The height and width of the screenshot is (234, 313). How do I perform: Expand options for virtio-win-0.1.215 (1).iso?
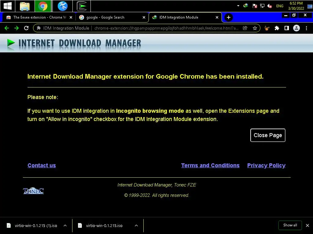(x=65, y=225)
